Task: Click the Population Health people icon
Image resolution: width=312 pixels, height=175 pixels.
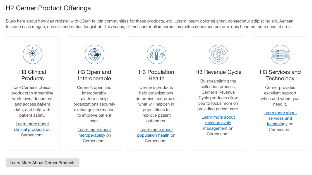Action: coord(157,54)
